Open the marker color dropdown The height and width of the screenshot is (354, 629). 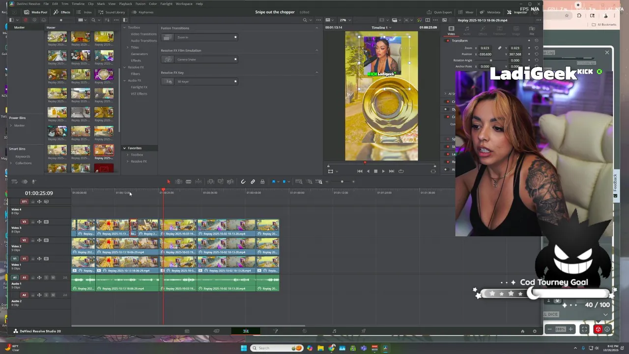pyautogui.click(x=289, y=182)
